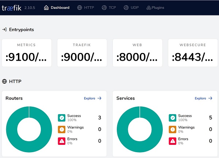The height and width of the screenshot is (158, 219).
Task: Click the Services card title
Action: tap(126, 98)
